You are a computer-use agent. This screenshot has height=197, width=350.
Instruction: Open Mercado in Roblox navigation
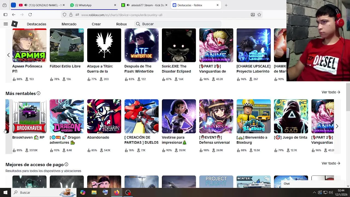coord(69,24)
